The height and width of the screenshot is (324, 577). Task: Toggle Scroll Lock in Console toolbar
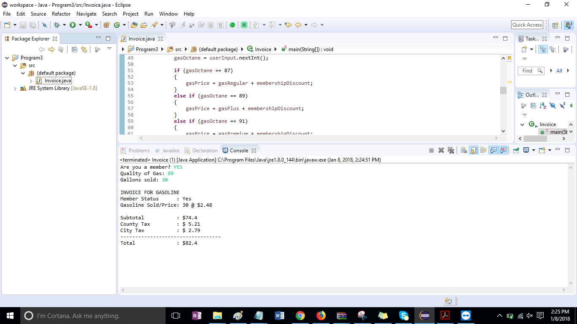(x=474, y=150)
